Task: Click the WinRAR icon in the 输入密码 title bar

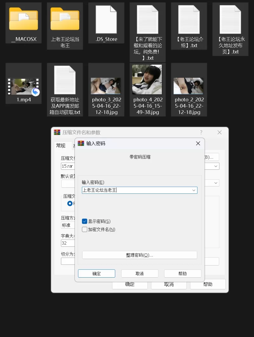Action: [81, 143]
